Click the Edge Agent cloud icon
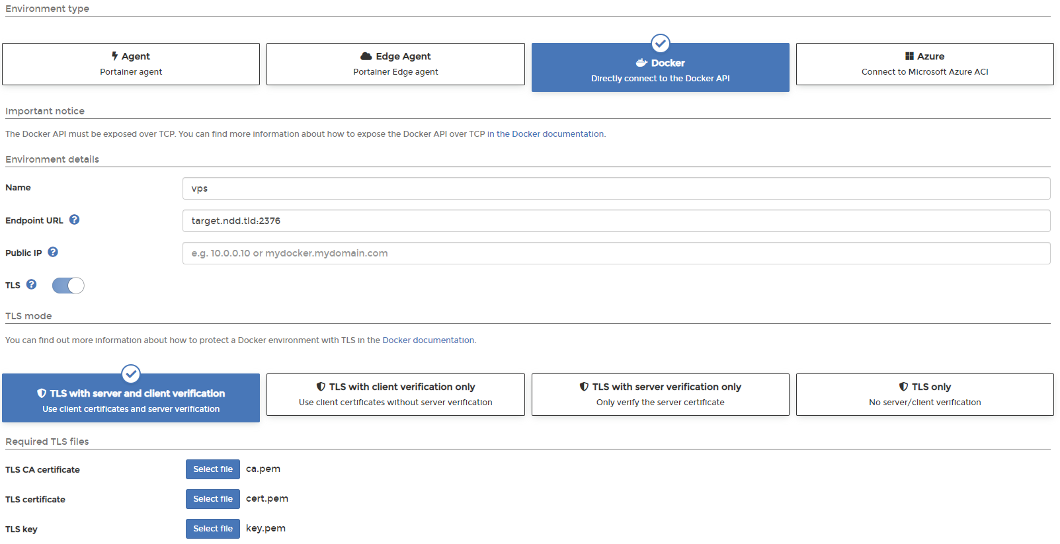 (366, 56)
